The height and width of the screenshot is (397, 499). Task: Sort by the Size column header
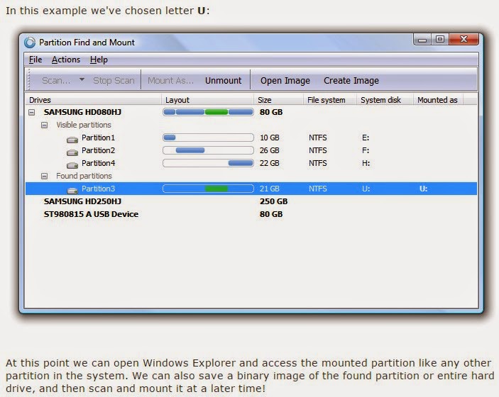pyautogui.click(x=278, y=100)
